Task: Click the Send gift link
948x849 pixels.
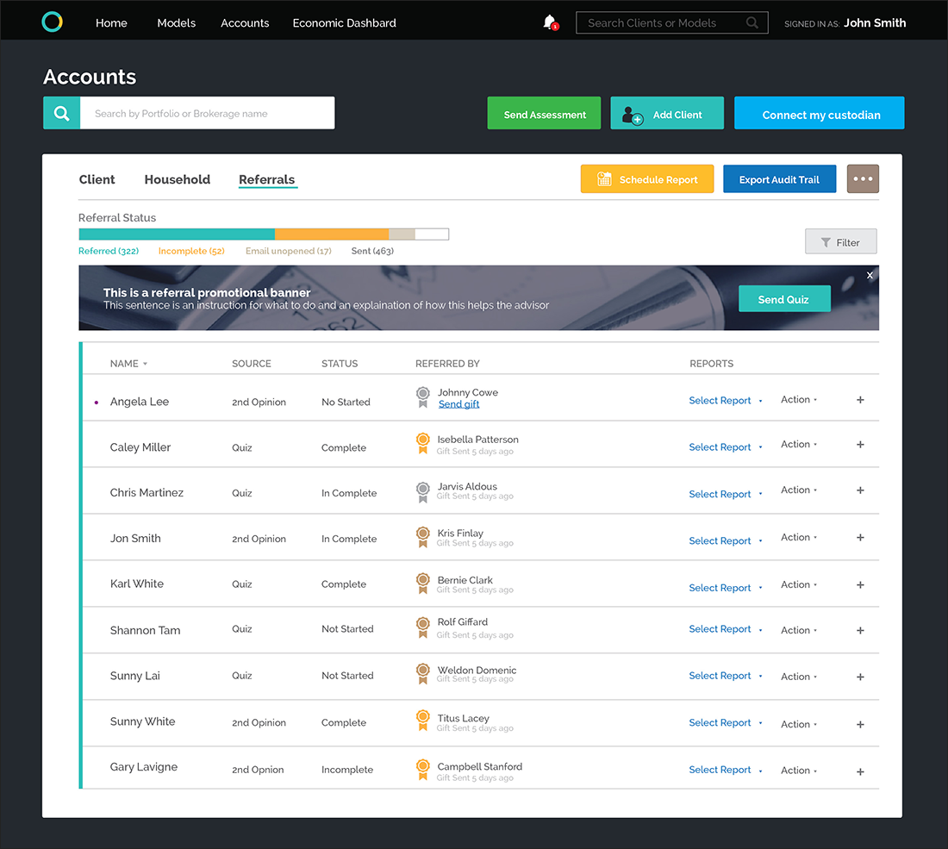Action: (x=458, y=404)
